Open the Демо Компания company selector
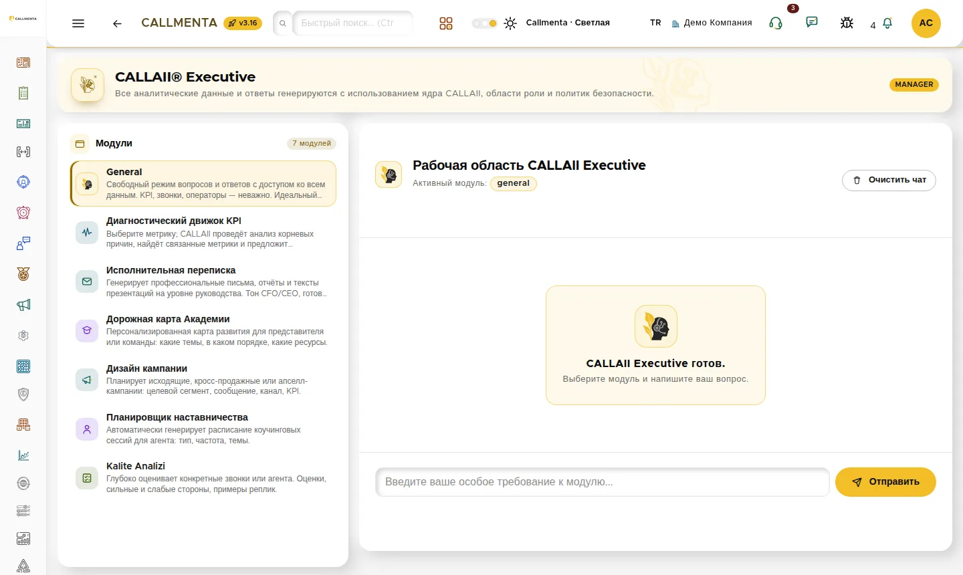Viewport: 963px width, 575px height. 712,23
